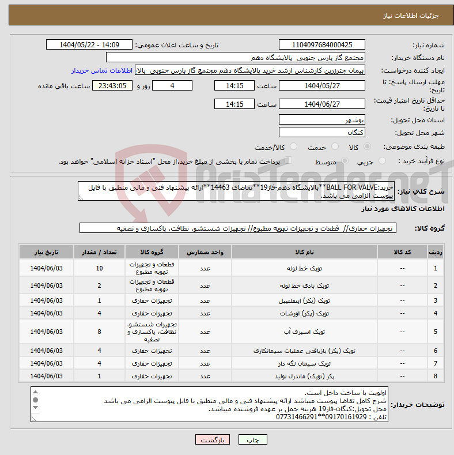Screen dimensions: 454x455
Task: Toggle the Islamic treasury payment checkbox
Action: click(288, 160)
